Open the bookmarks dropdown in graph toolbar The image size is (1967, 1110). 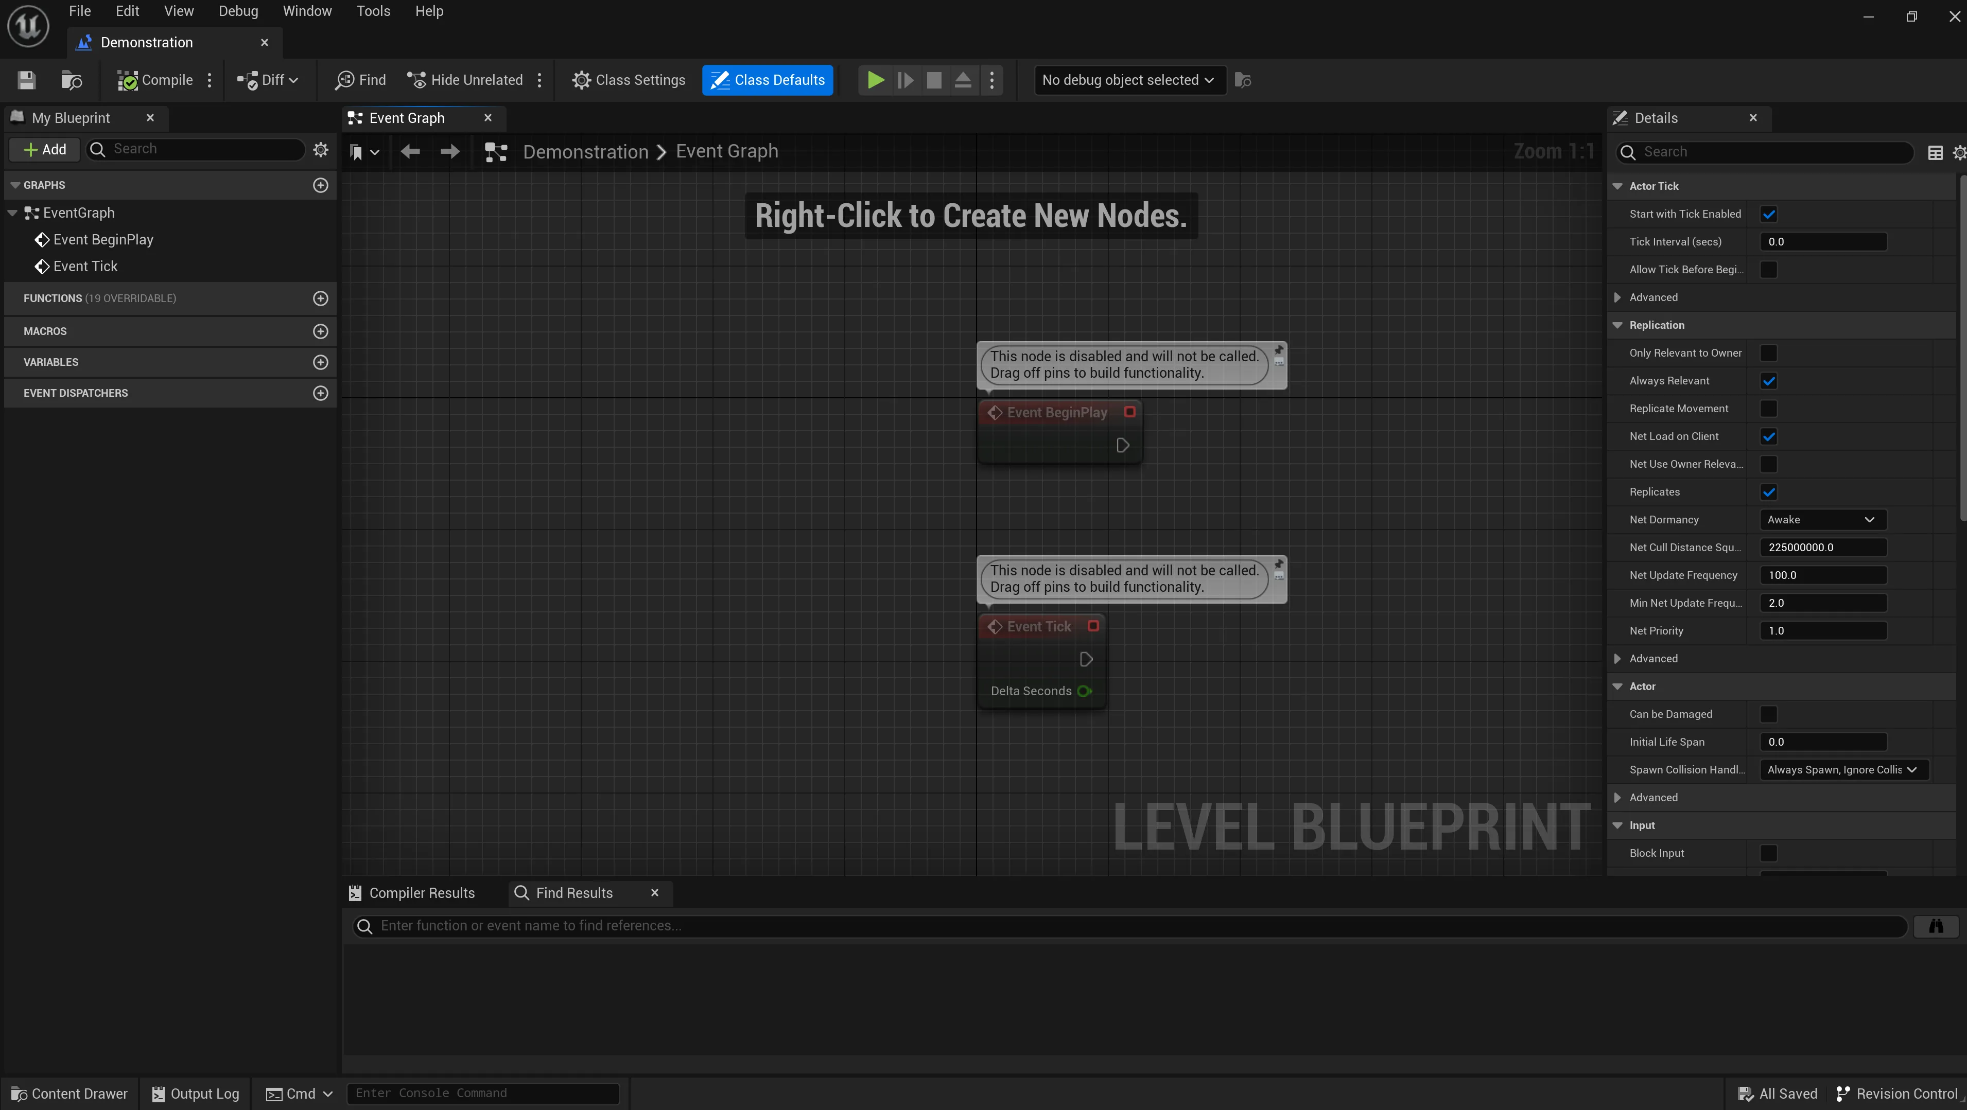point(364,152)
